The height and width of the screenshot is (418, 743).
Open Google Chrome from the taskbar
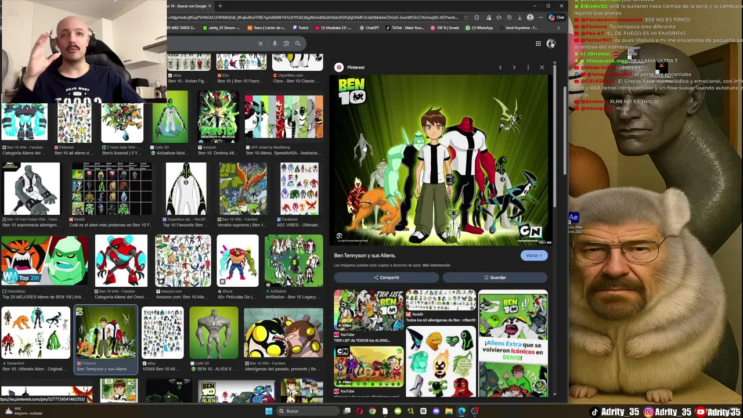click(x=372, y=411)
